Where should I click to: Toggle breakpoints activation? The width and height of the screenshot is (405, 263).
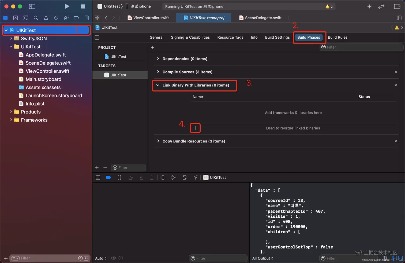[x=108, y=177]
